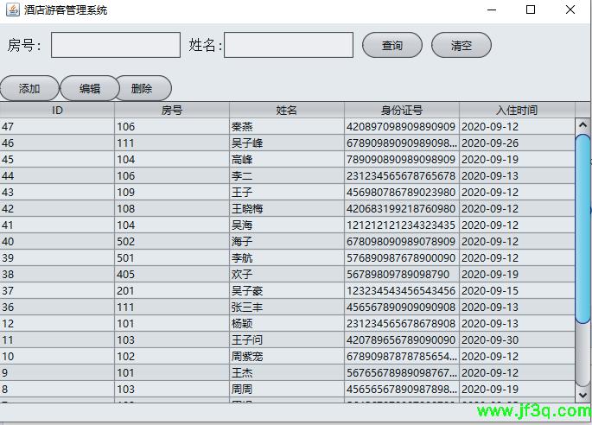This screenshot has width=592, height=425.
Task: Click the scrollbar up arrow
Action: point(582,126)
